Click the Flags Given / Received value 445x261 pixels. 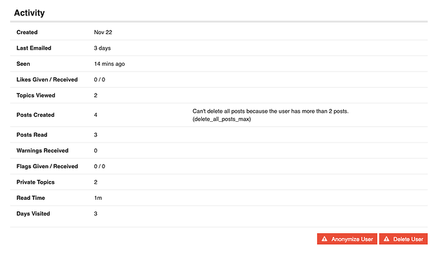(x=99, y=166)
